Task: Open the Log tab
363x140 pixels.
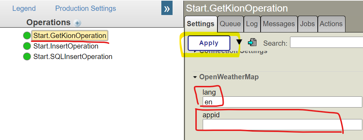Action: pyautogui.click(x=251, y=24)
